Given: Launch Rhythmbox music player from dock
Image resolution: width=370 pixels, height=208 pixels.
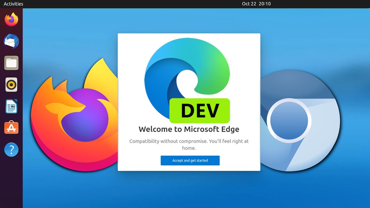Looking at the screenshot, I should [11, 85].
